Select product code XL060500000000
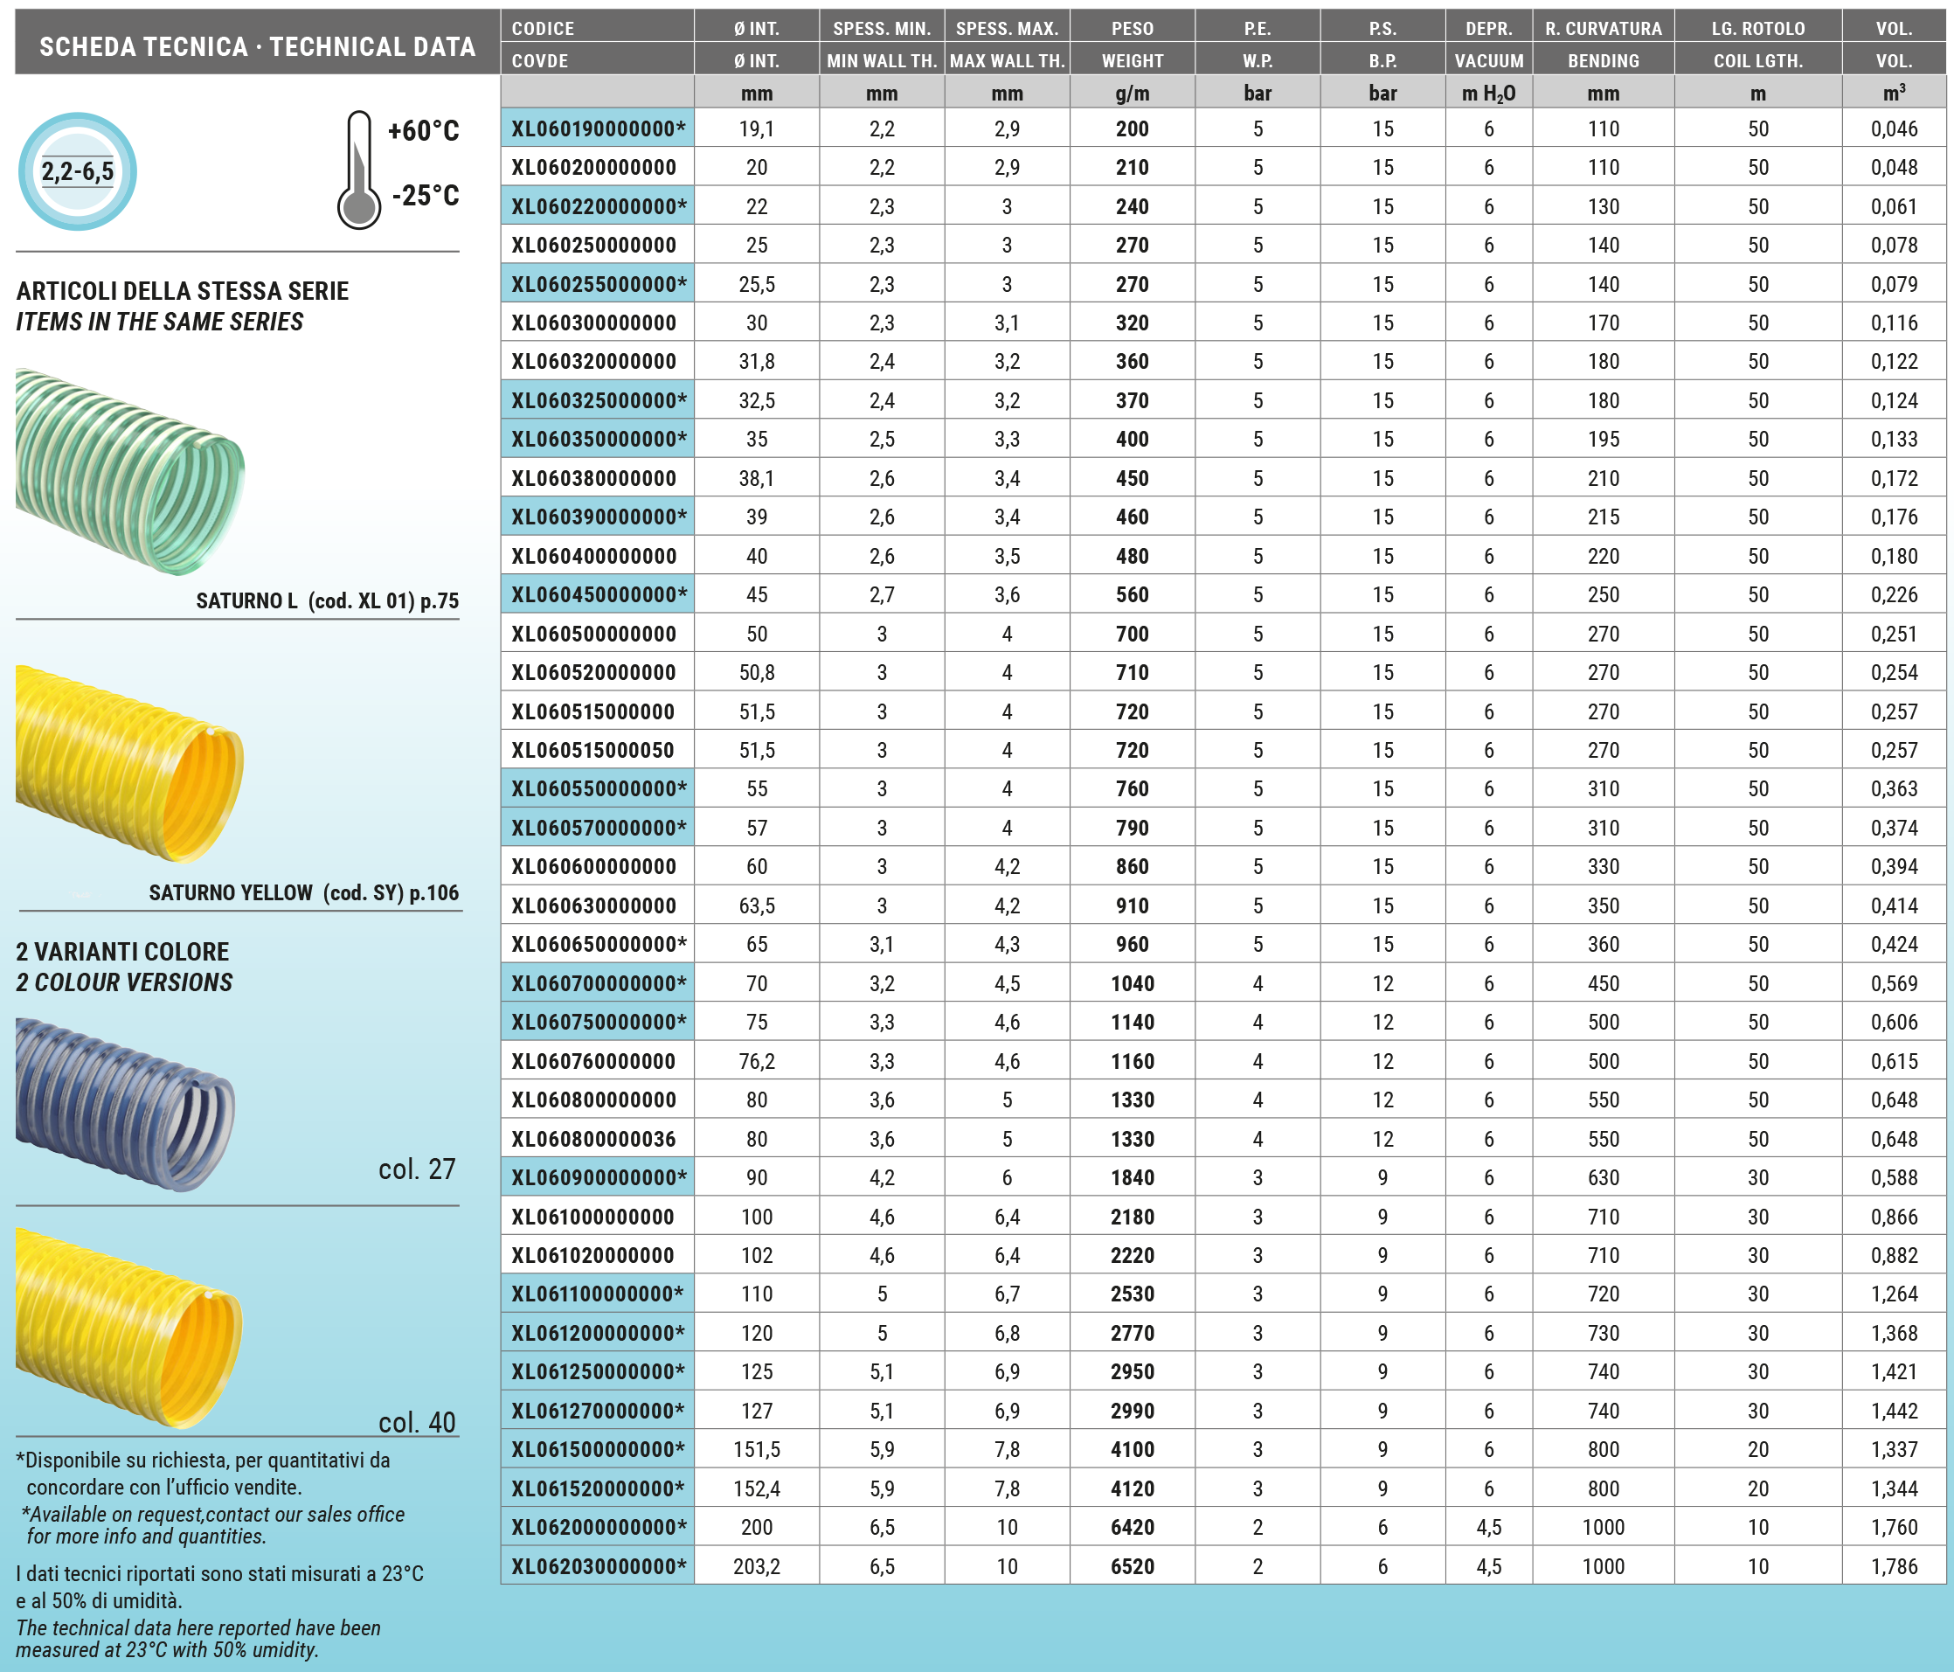The width and height of the screenshot is (1954, 1672). coord(593,634)
